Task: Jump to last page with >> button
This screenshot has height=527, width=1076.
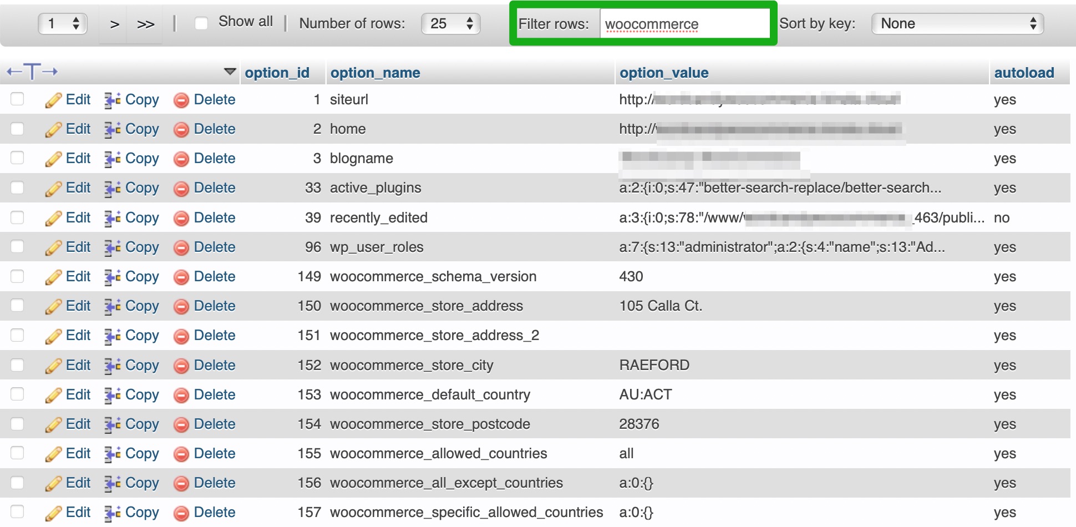Action: [x=145, y=24]
